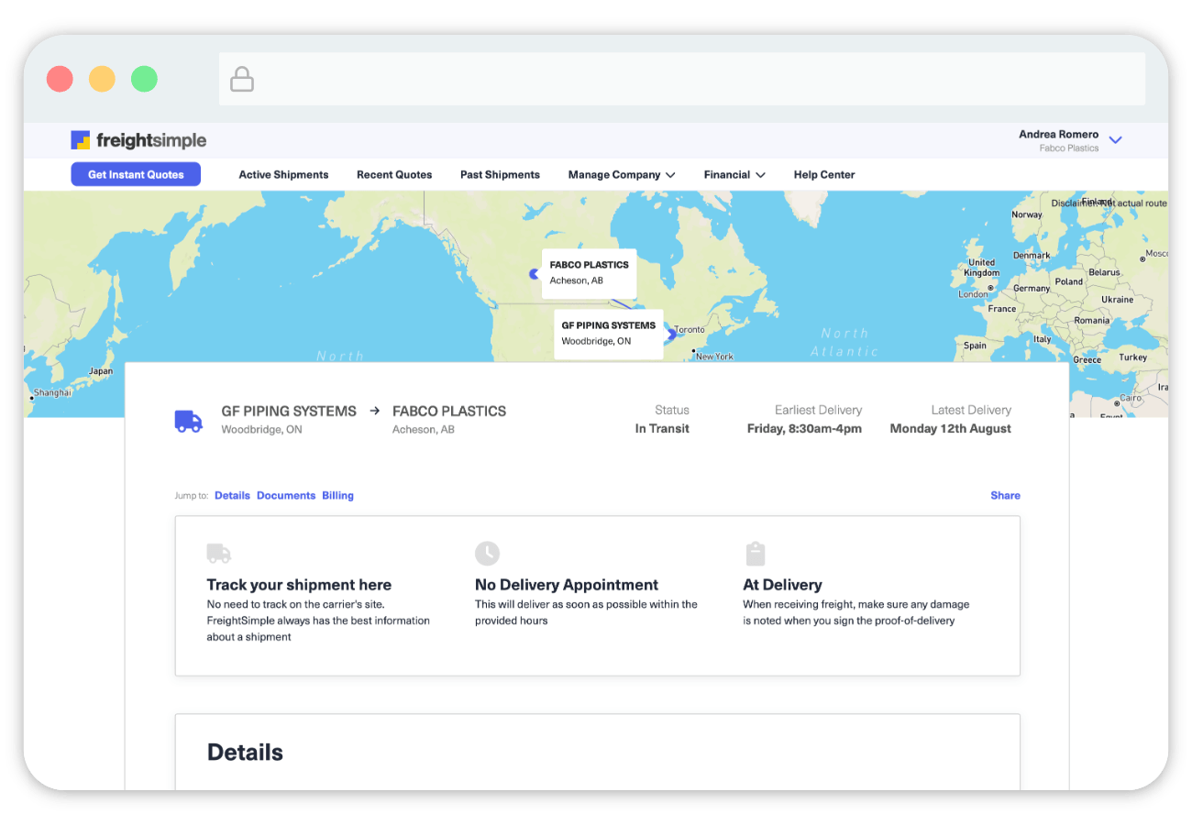Click the destination arrow marker near Toronto
This screenshot has height=825, width=1192.
pyautogui.click(x=672, y=335)
